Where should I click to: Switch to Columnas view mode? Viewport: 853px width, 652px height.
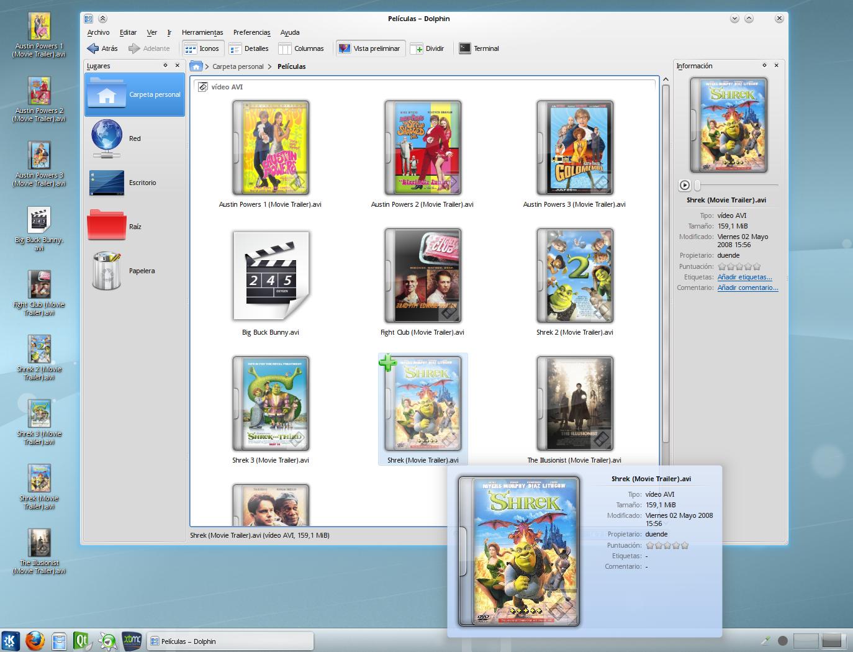point(302,48)
